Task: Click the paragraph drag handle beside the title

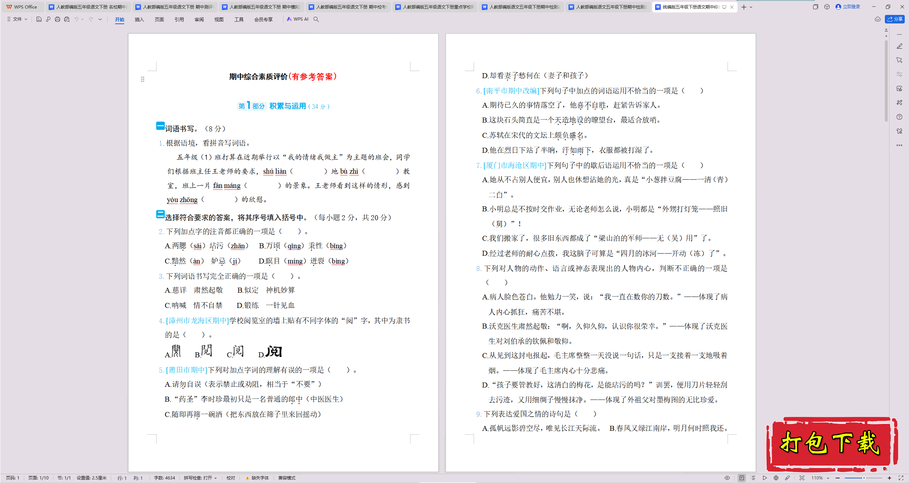Action: pos(143,79)
